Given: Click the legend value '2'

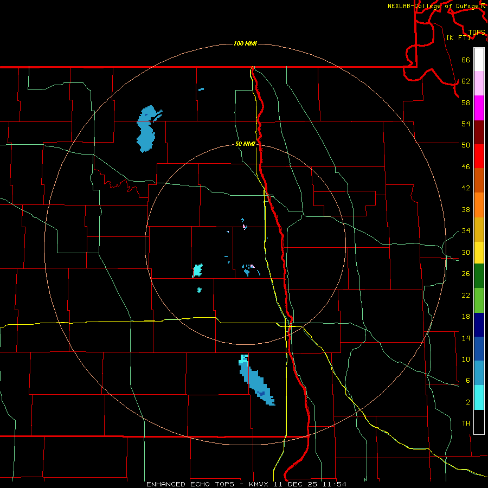Looking at the screenshot, I should [x=467, y=402].
